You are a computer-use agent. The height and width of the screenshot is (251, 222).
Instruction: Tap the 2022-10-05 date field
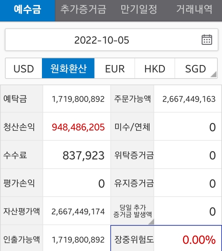[x=111, y=40]
